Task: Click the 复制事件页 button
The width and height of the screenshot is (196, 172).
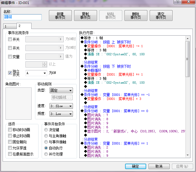Action: point(85,16)
